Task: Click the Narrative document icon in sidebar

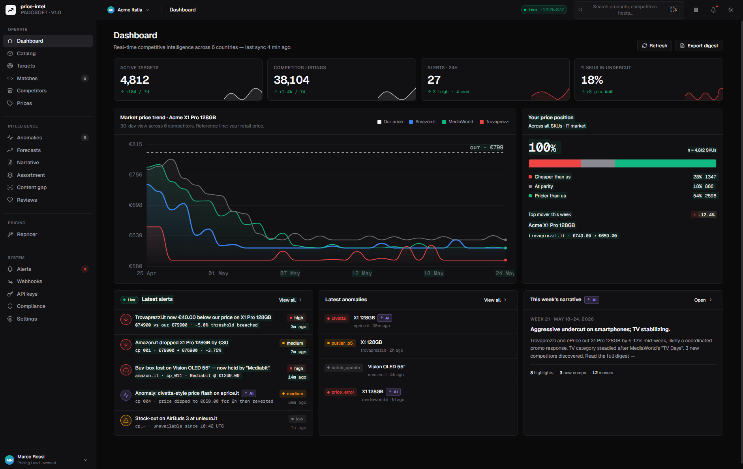Action: coord(10,163)
